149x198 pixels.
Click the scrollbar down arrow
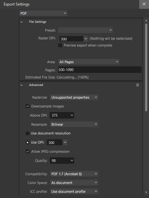coord(146,192)
